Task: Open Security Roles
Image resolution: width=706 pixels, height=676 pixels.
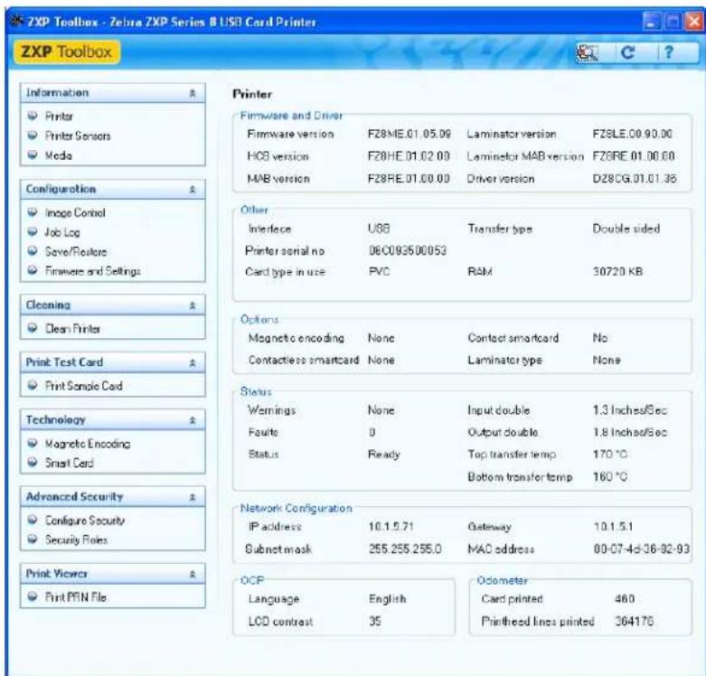Action: pos(76,540)
